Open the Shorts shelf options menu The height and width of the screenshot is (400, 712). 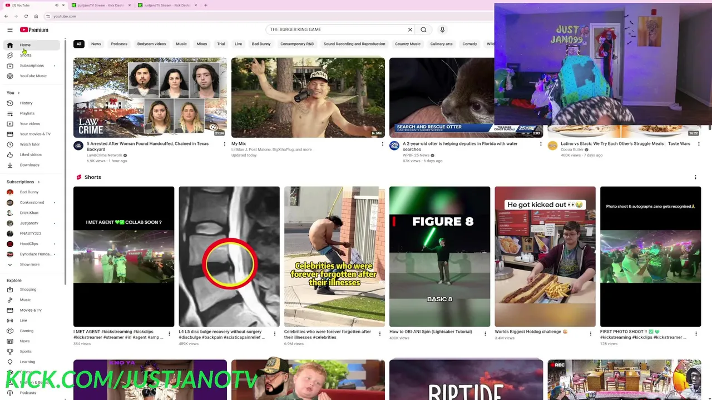pos(695,177)
